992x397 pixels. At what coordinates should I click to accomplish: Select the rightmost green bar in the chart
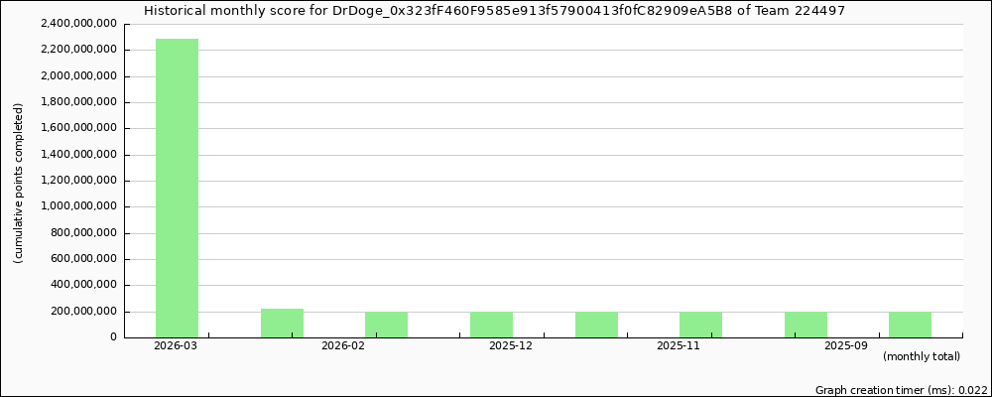(x=910, y=325)
